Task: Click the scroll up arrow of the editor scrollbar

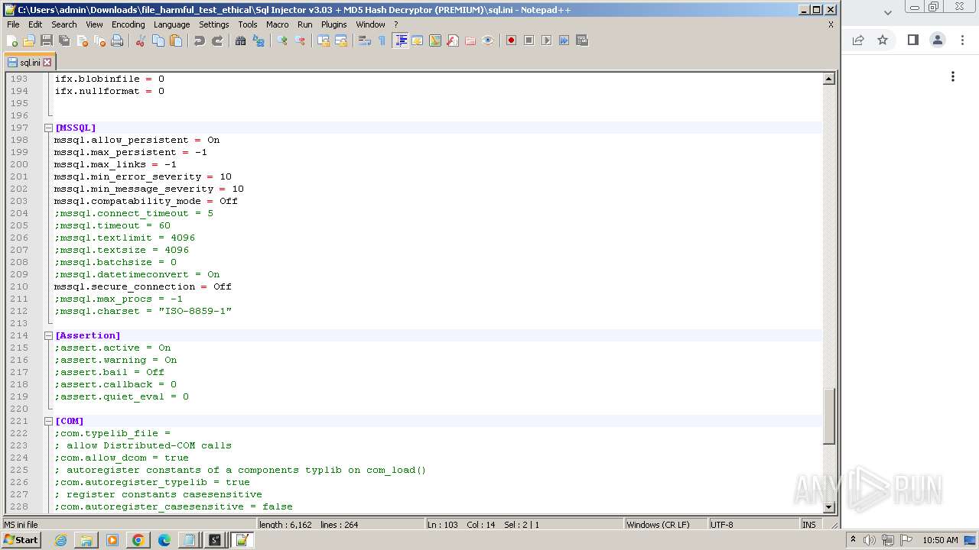Action: [828, 79]
